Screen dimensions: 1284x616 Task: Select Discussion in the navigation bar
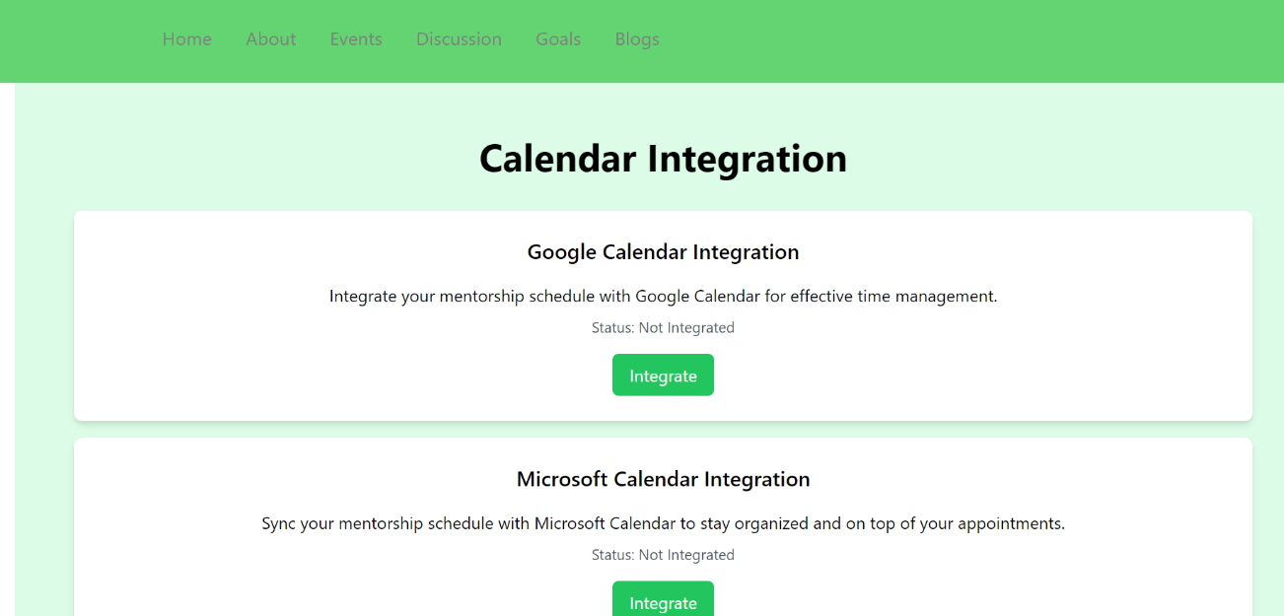tap(459, 39)
